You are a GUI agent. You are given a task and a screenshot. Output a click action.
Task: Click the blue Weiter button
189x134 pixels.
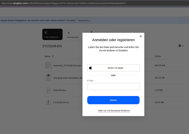(x=113, y=100)
